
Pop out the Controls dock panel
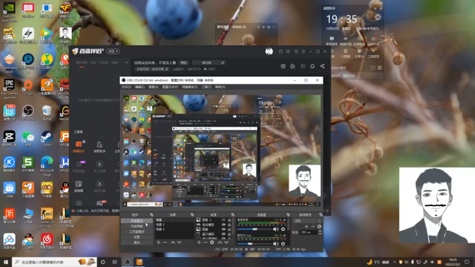[152, 215]
